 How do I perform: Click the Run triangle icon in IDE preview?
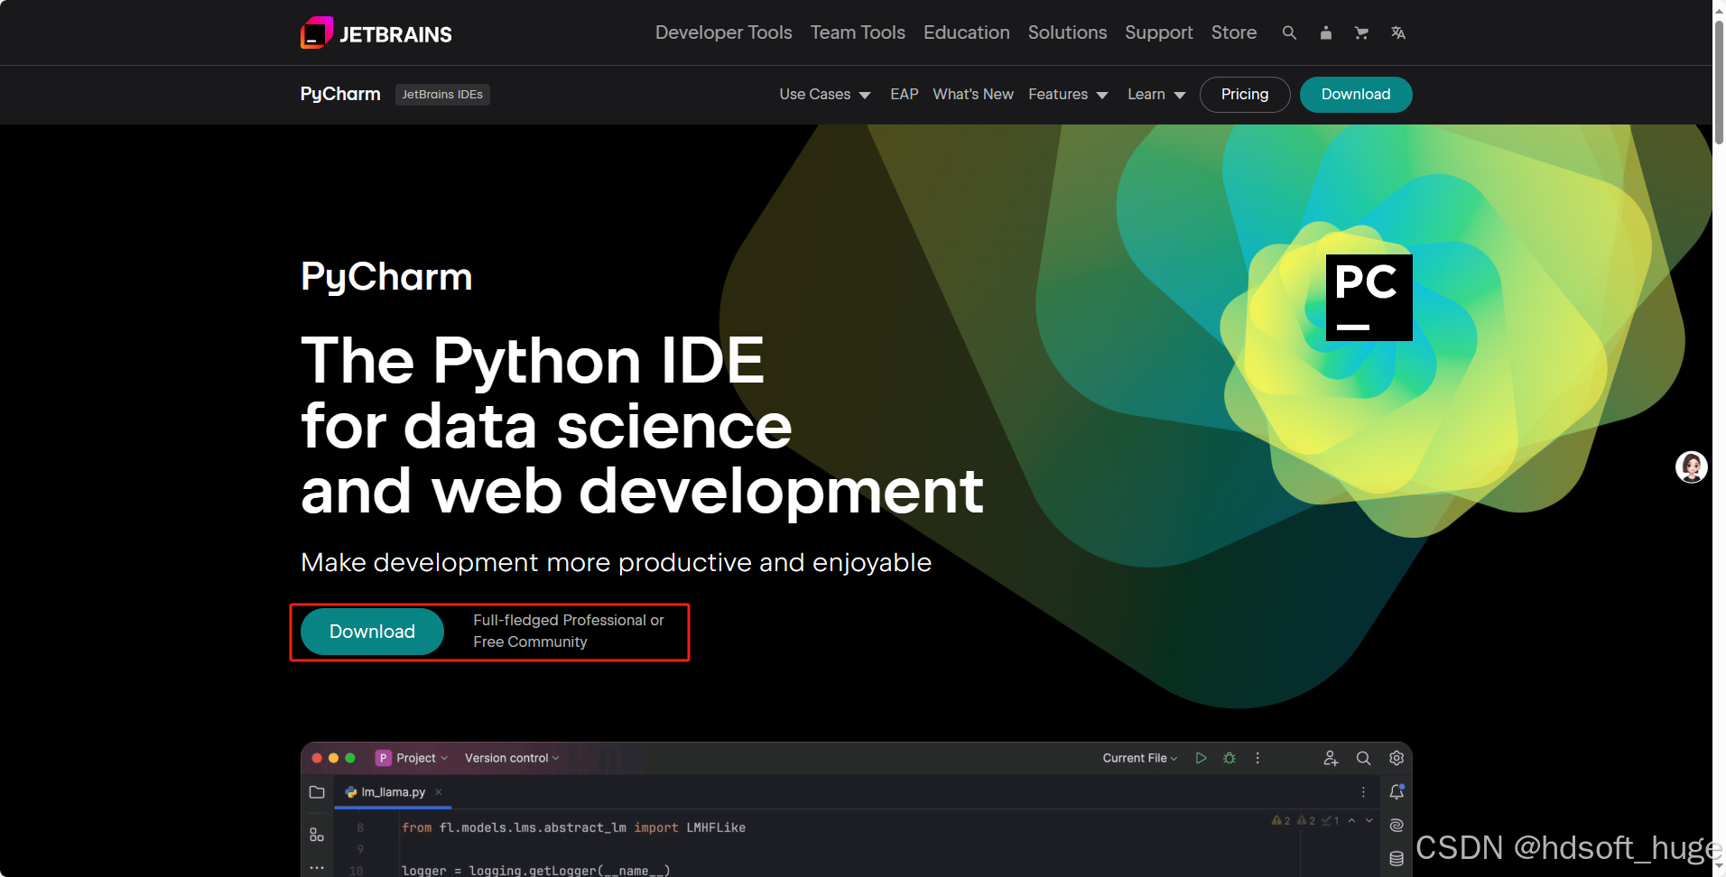point(1201,758)
